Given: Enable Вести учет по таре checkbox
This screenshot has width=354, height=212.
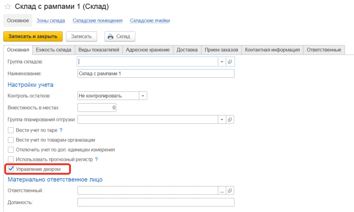Looking at the screenshot, I should [x=11, y=130].
